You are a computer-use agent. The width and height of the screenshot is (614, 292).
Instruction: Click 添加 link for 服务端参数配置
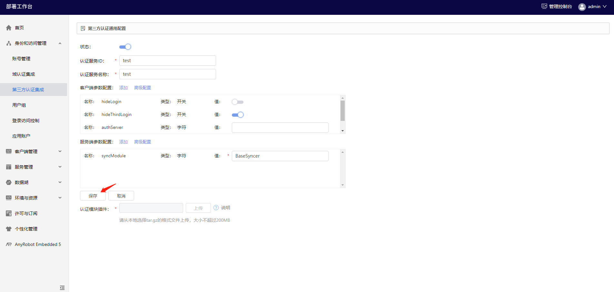124,142
